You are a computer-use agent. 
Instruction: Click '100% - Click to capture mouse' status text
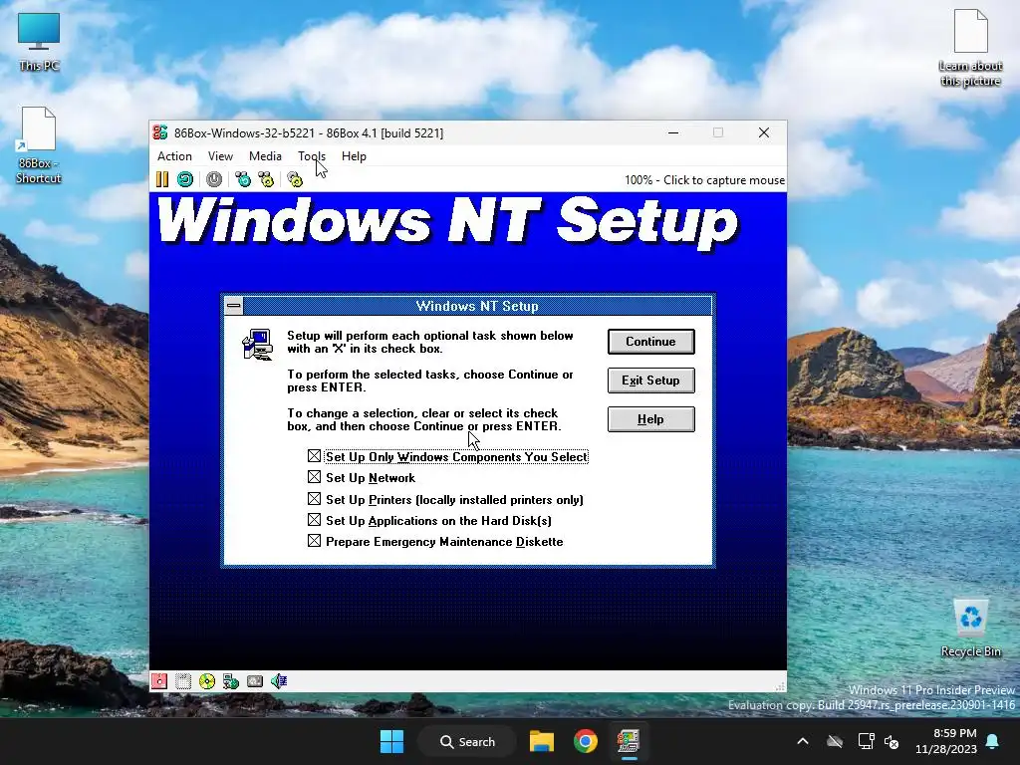(x=704, y=180)
